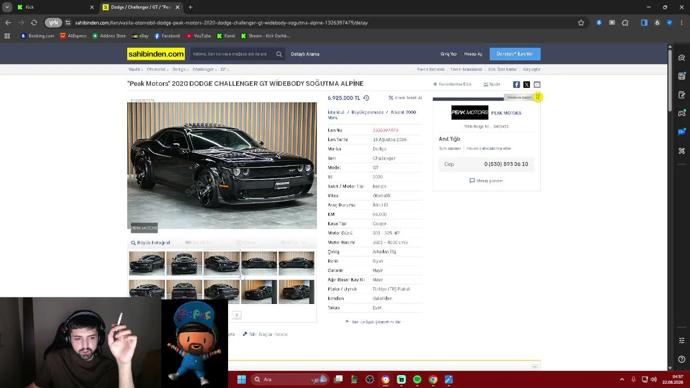Viewport: 690px width, 388px height.
Task: Share listing by email envelope icon
Action: click(x=537, y=85)
